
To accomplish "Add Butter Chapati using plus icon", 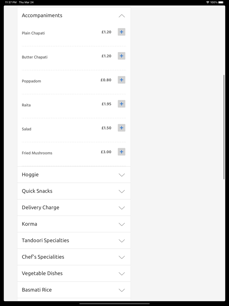I will click(121, 56).
